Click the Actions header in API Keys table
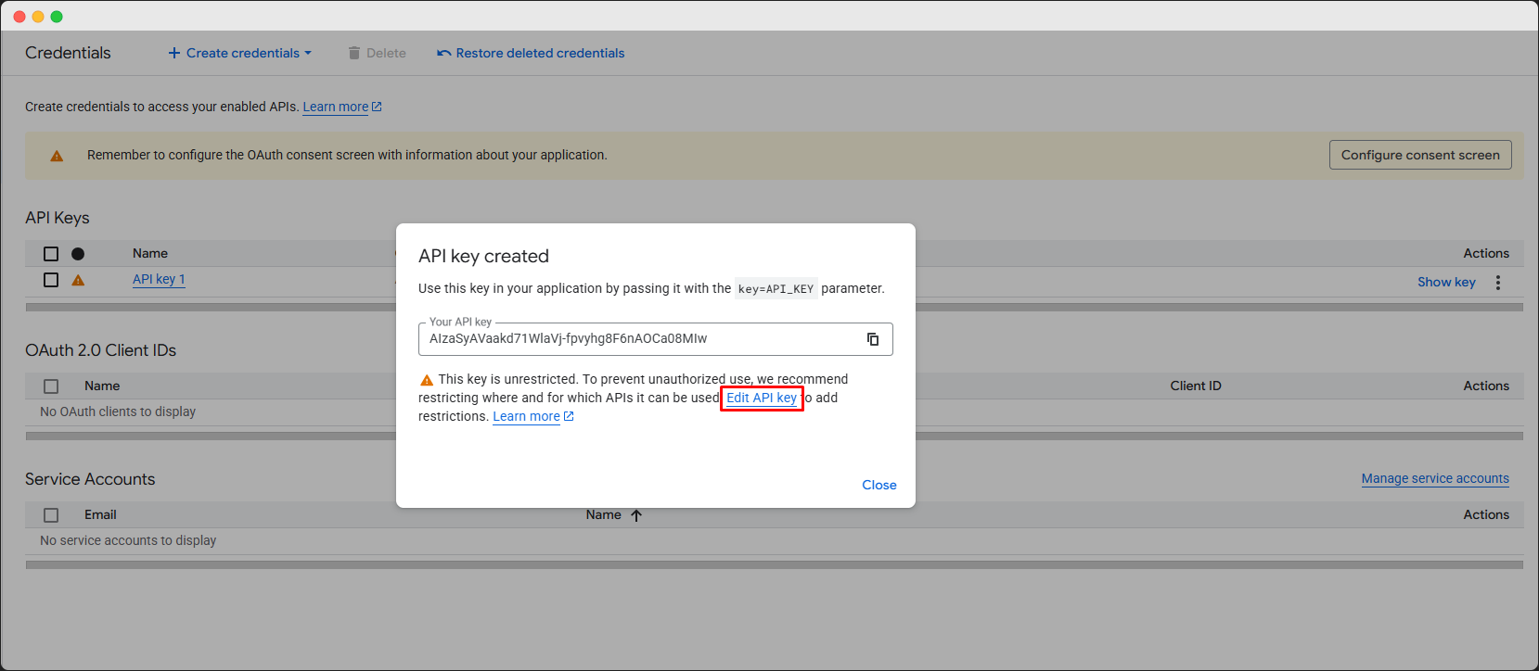 pyautogui.click(x=1486, y=253)
